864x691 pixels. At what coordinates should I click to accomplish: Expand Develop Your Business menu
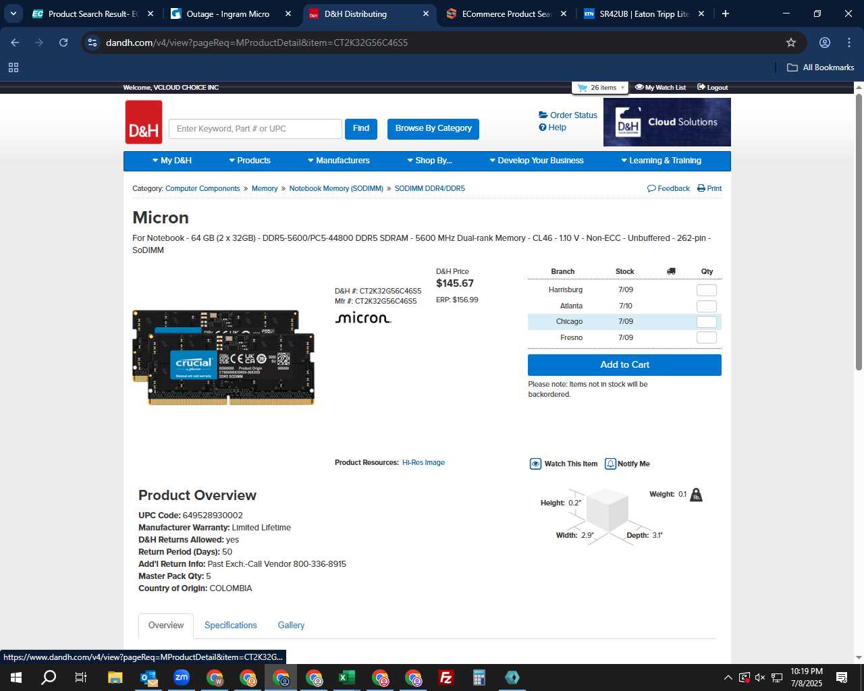(x=536, y=161)
